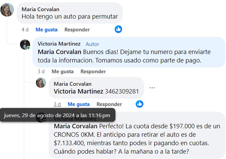The height and width of the screenshot is (159, 226).
Task: Click the Autor badge next to Victoria Martinez
Action: [x=92, y=44]
